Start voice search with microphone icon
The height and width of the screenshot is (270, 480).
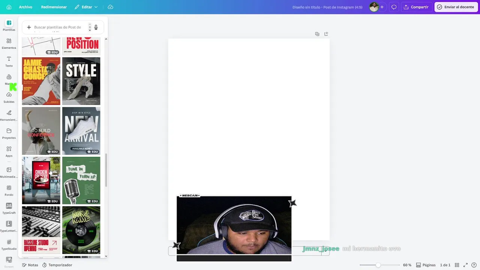[x=96, y=27]
